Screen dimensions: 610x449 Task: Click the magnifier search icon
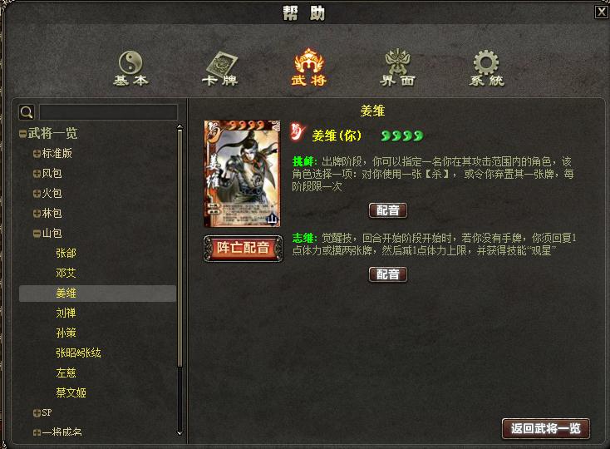coord(27,112)
